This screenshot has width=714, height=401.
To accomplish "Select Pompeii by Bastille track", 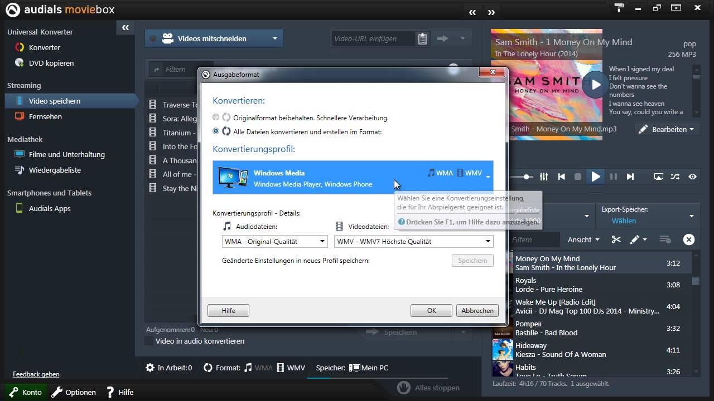I will pyautogui.click(x=593, y=328).
